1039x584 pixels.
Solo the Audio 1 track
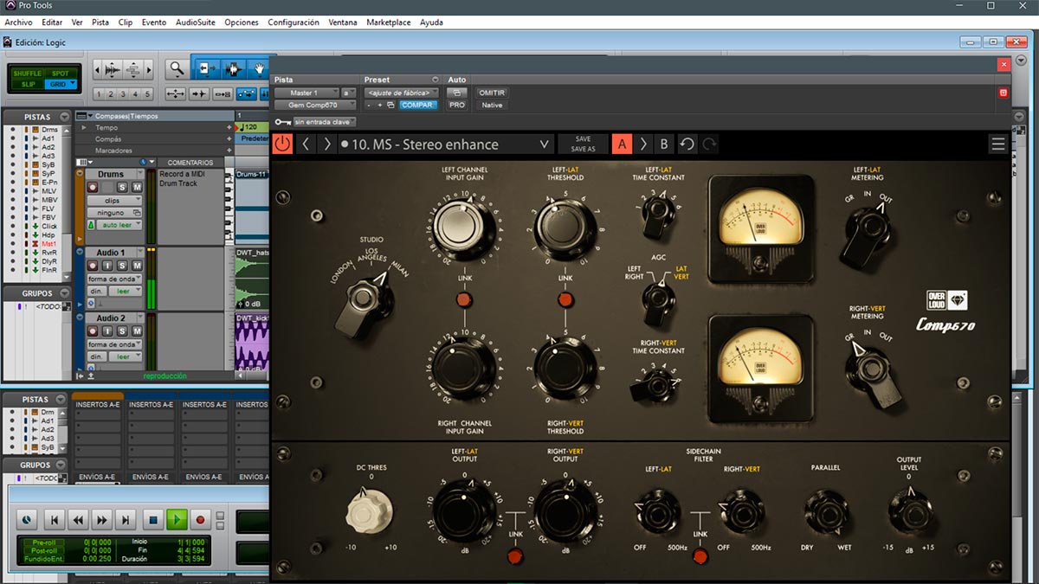click(122, 266)
